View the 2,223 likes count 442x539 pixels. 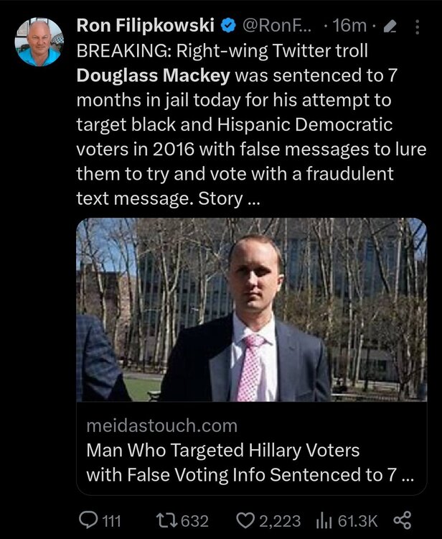(280, 521)
